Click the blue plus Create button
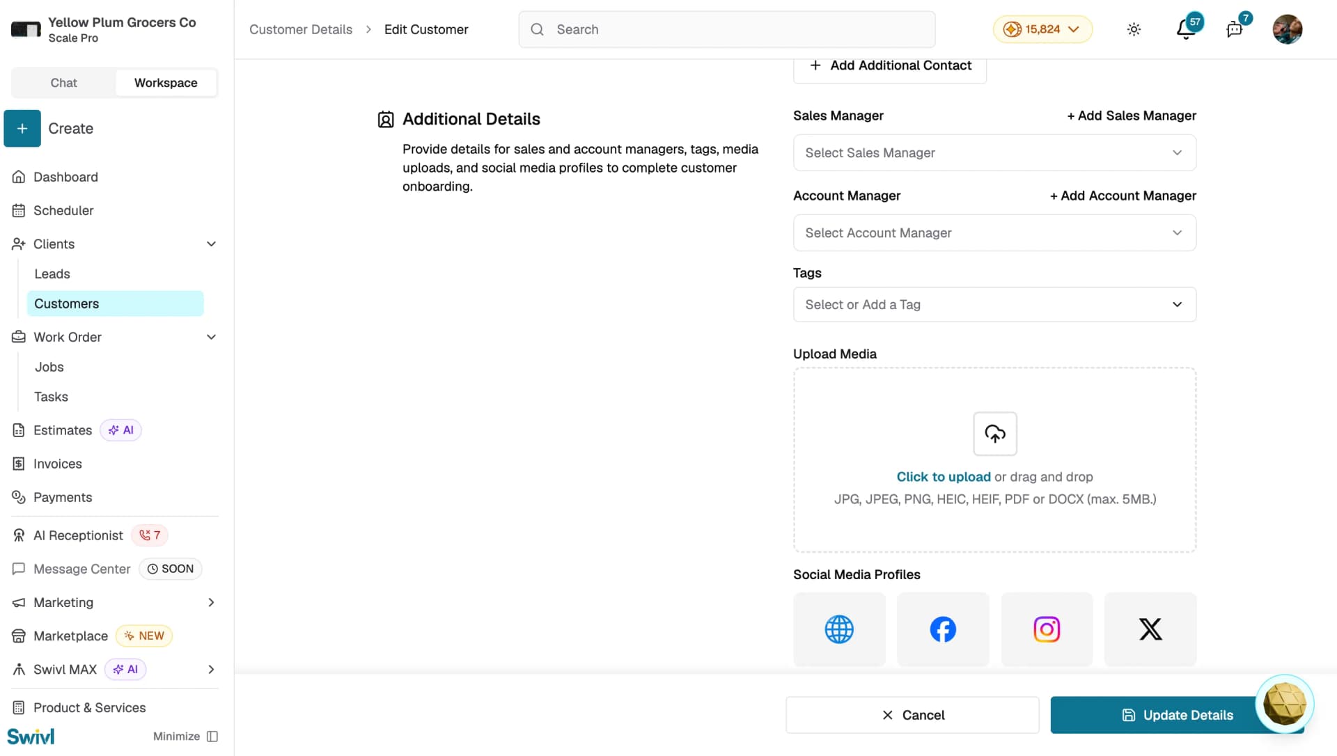The width and height of the screenshot is (1337, 756). pos(22,129)
